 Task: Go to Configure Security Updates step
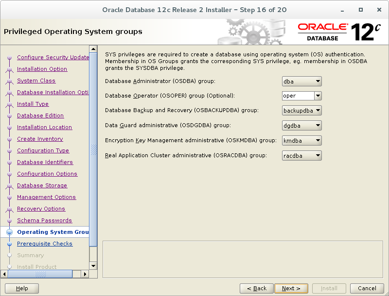pyautogui.click(x=53, y=57)
